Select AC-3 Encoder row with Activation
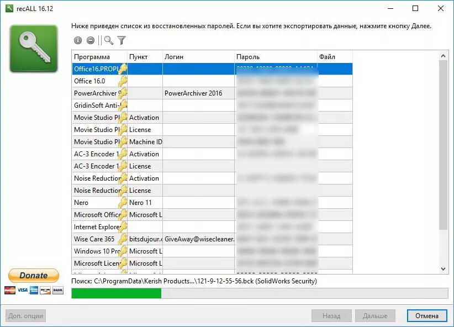 coord(212,154)
